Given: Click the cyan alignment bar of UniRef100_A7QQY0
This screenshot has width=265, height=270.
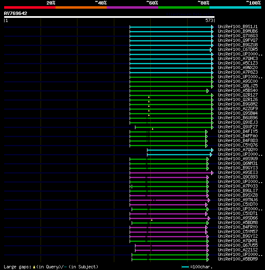Looking at the screenshot, I should (x=179, y=150).
